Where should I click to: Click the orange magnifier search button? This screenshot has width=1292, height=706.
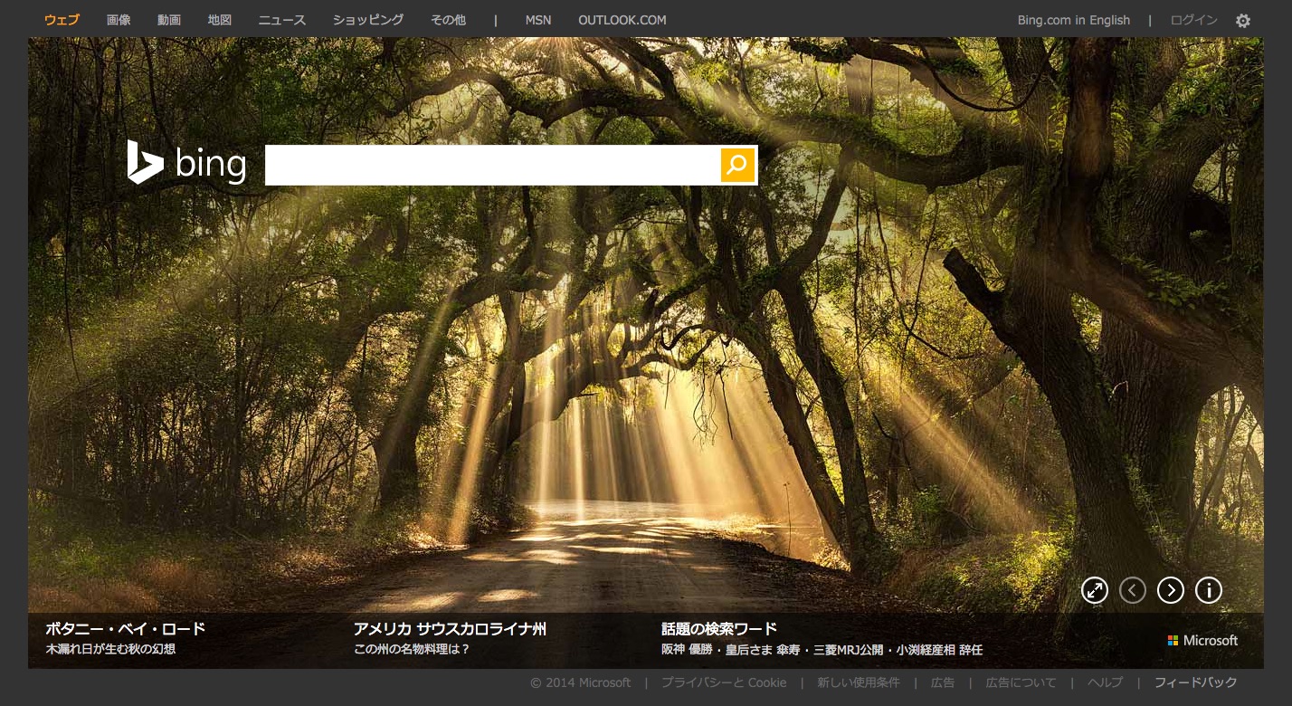pyautogui.click(x=737, y=165)
